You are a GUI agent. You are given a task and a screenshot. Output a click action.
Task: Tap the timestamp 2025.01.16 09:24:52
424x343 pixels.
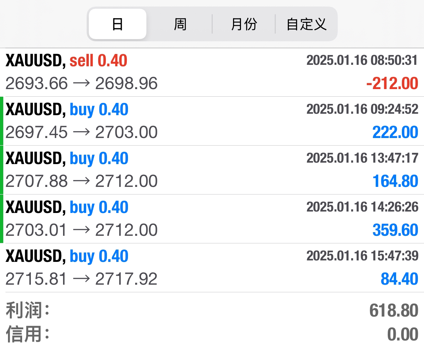362,109
